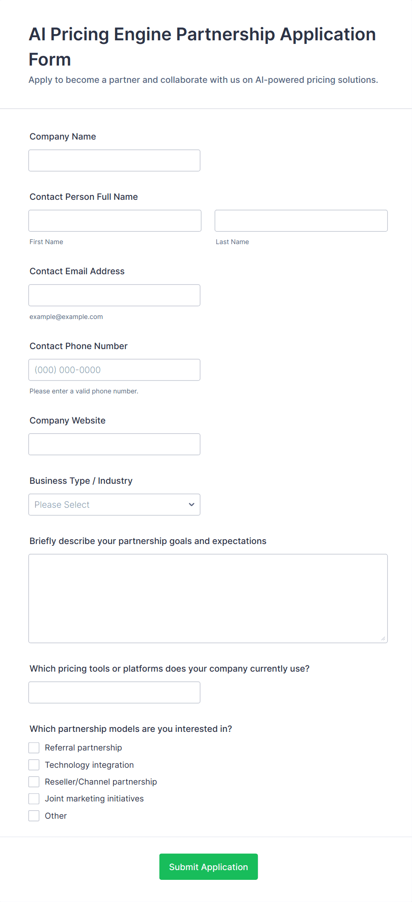
Task: Select the Contact Email Address field
Action: pyautogui.click(x=114, y=295)
